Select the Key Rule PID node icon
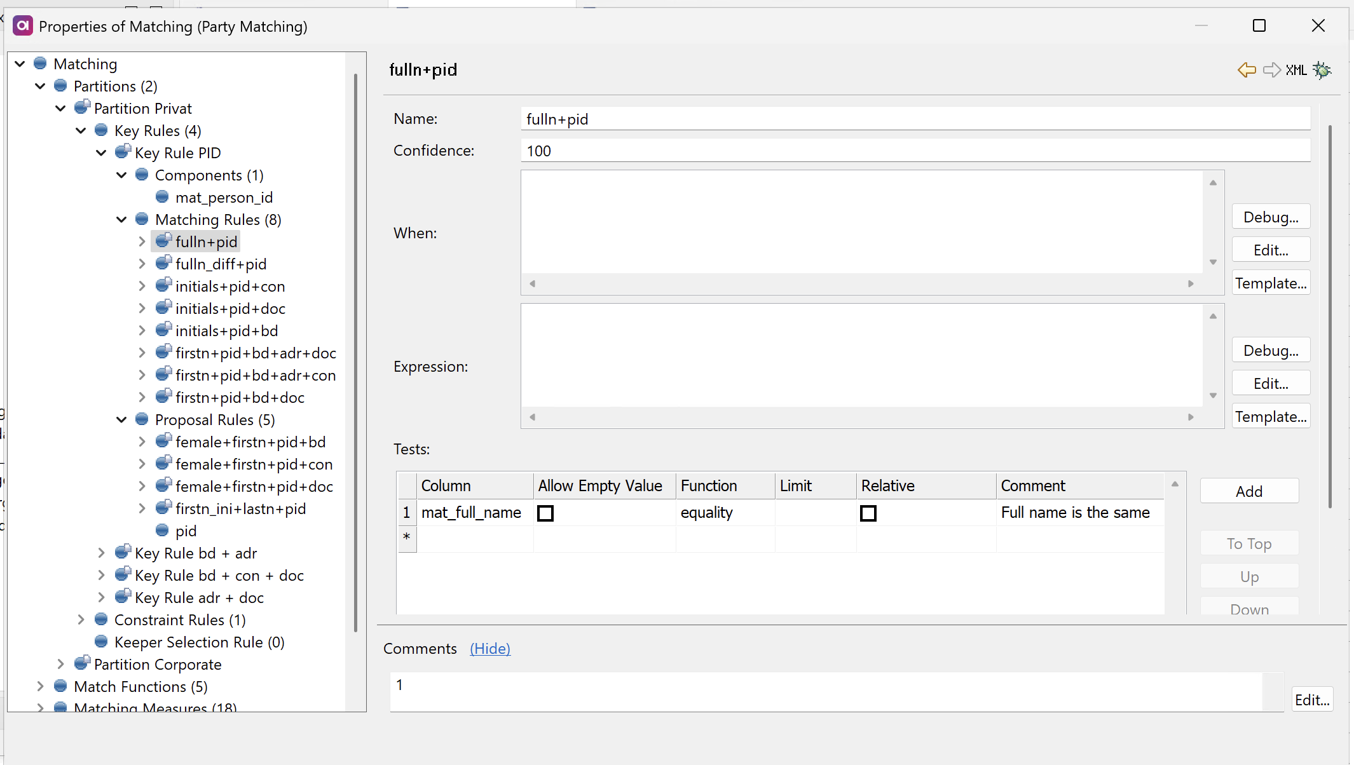 coord(123,152)
